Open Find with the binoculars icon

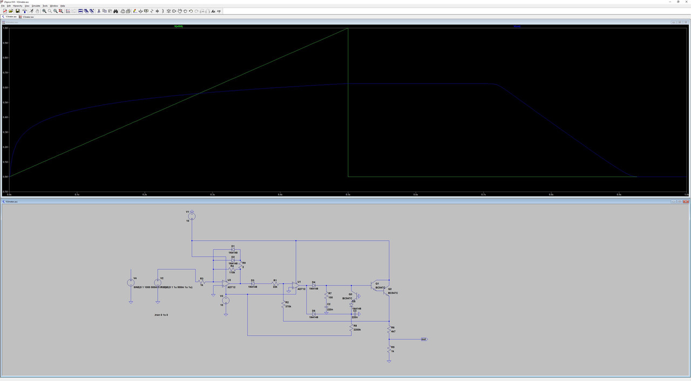(x=116, y=11)
